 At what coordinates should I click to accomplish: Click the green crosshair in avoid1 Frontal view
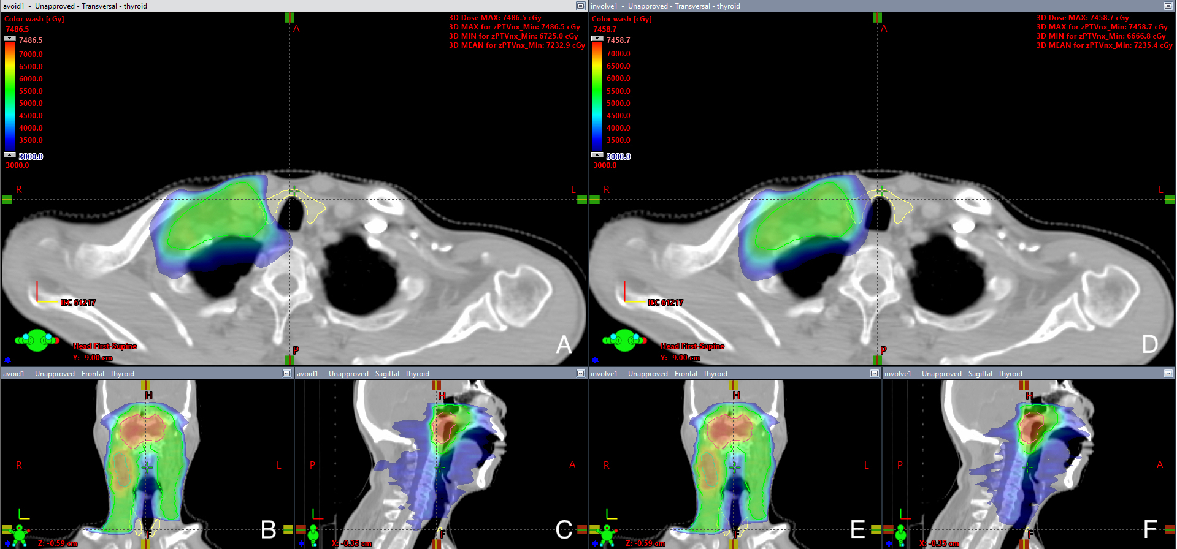tap(147, 468)
